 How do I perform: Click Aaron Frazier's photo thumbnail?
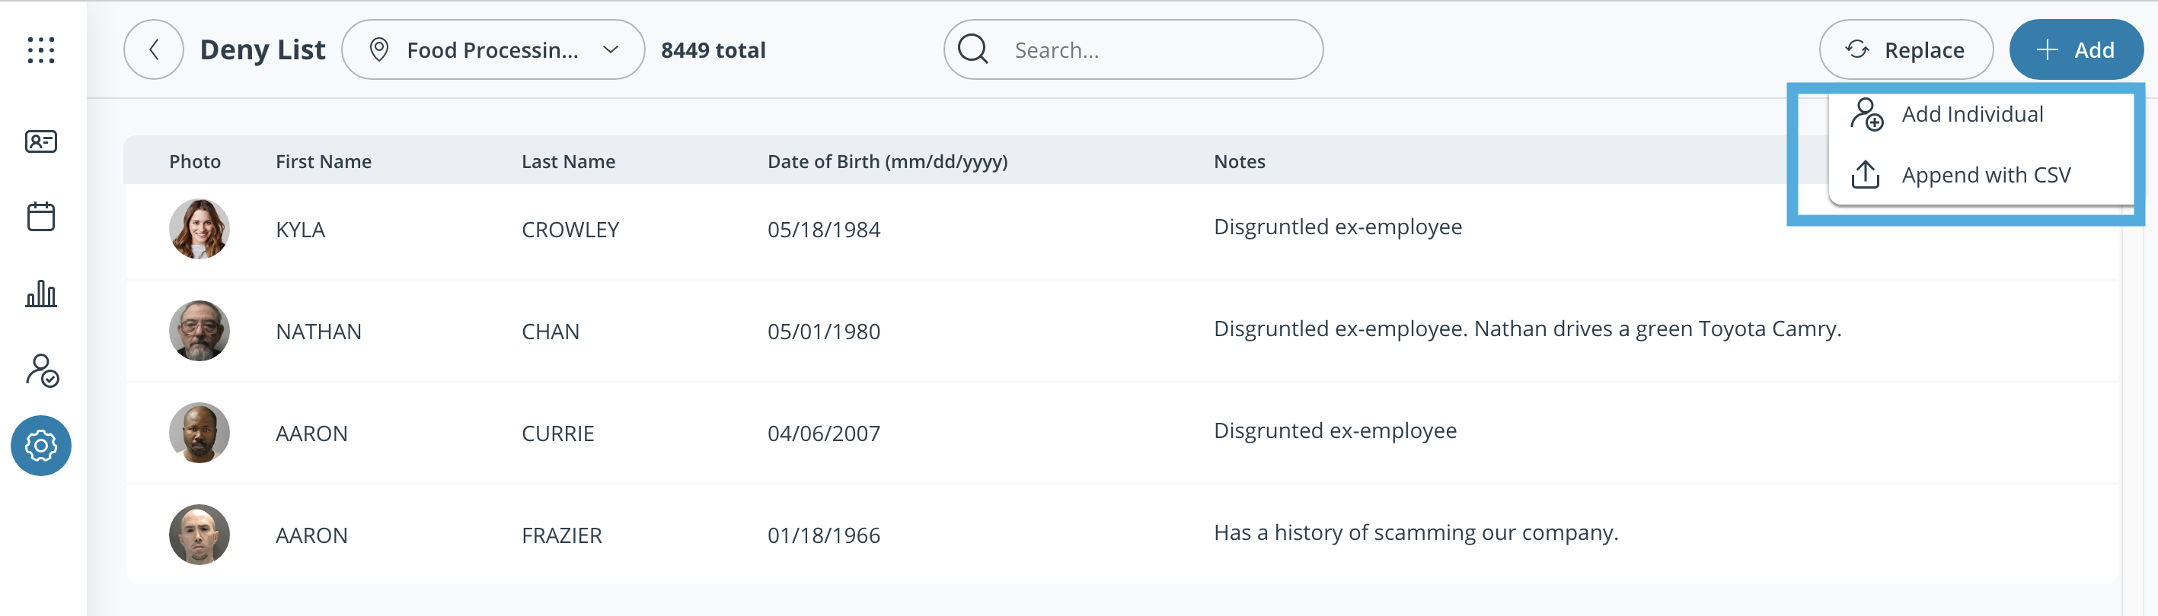pos(199,535)
